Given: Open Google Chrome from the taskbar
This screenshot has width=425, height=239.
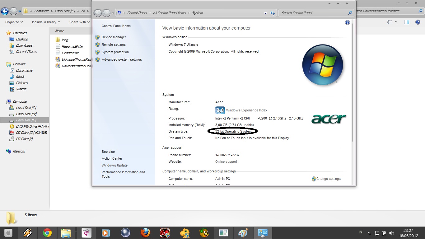Looking at the screenshot, I should click(48, 232).
